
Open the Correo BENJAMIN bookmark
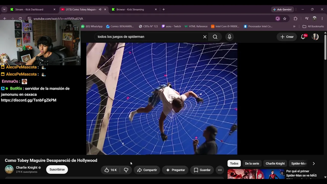[120, 26]
